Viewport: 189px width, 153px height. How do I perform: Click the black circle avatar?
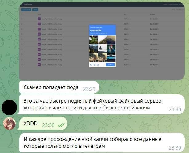tap(9, 108)
